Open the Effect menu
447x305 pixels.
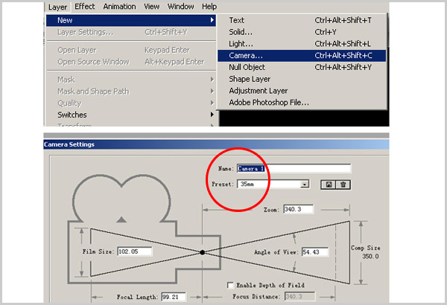pos(84,7)
